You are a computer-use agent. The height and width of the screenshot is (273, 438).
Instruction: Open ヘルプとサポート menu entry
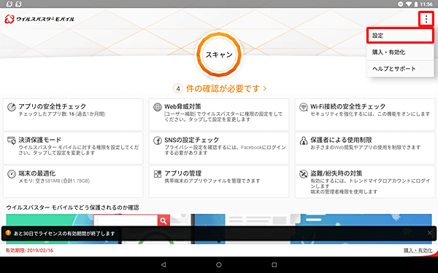point(400,68)
